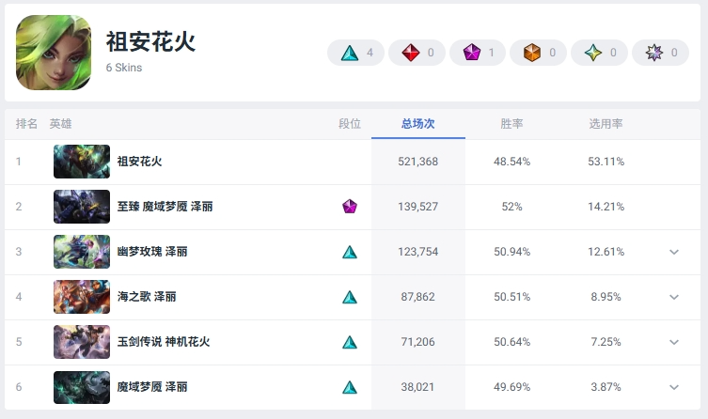Click the 祖安花火 page title
Image resolution: width=708 pixels, height=419 pixels.
pyautogui.click(x=150, y=41)
